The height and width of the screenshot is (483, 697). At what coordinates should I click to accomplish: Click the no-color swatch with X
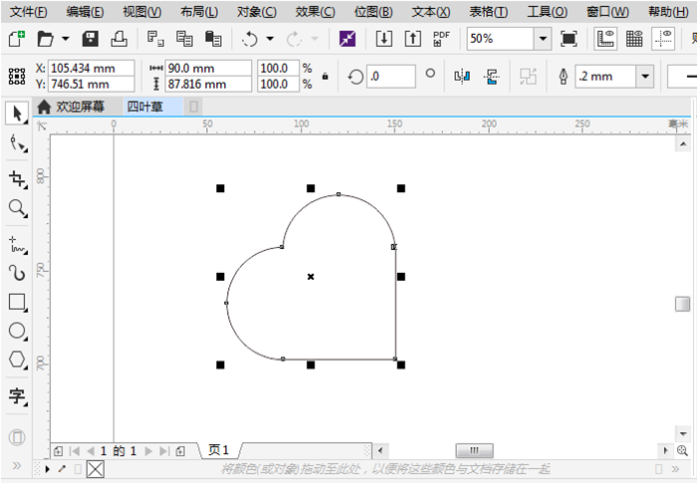coord(96,469)
